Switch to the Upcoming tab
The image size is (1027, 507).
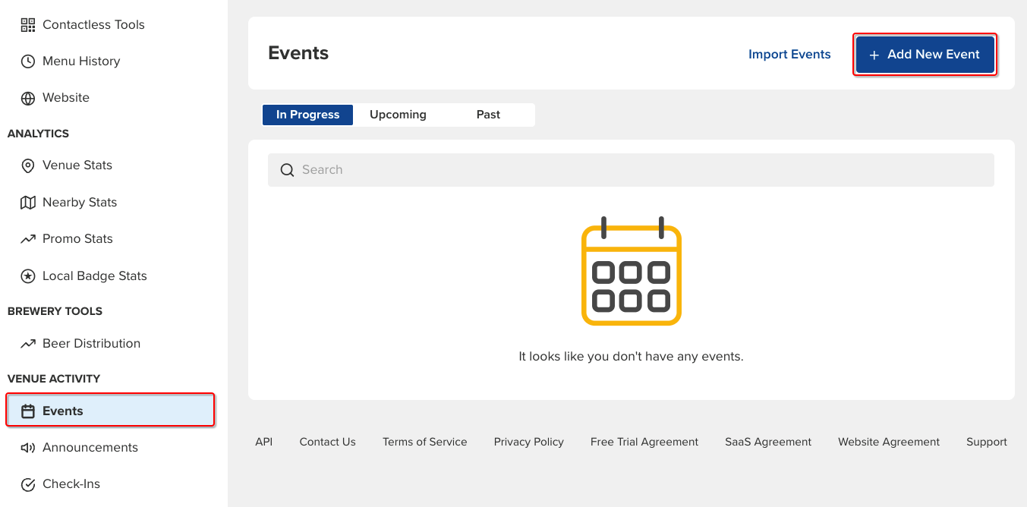398,115
